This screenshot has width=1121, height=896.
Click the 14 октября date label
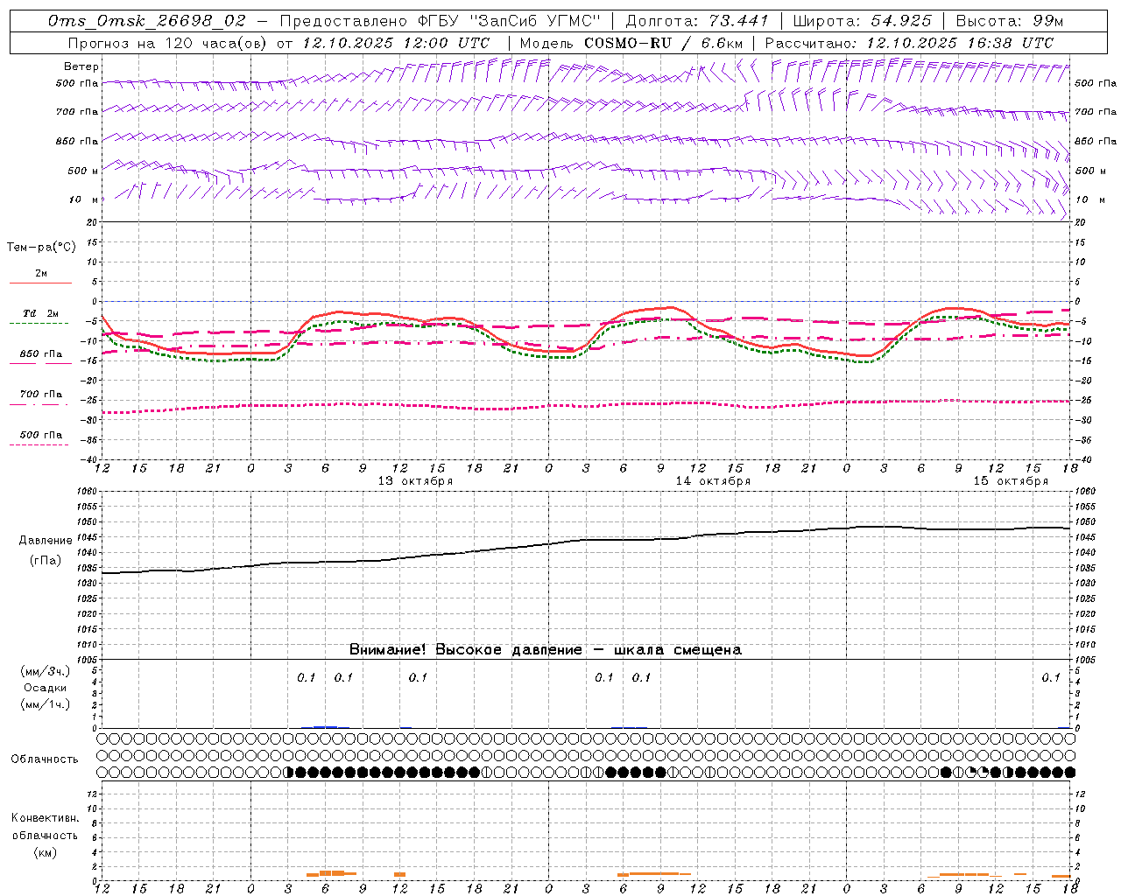[x=713, y=481]
